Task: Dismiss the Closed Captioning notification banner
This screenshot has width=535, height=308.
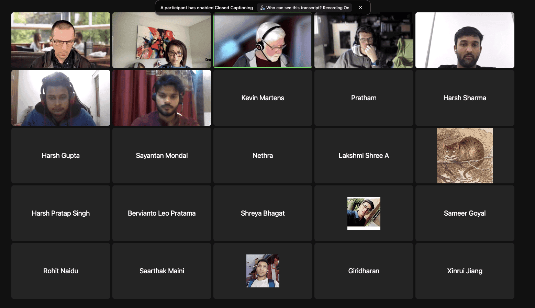Action: (x=360, y=8)
